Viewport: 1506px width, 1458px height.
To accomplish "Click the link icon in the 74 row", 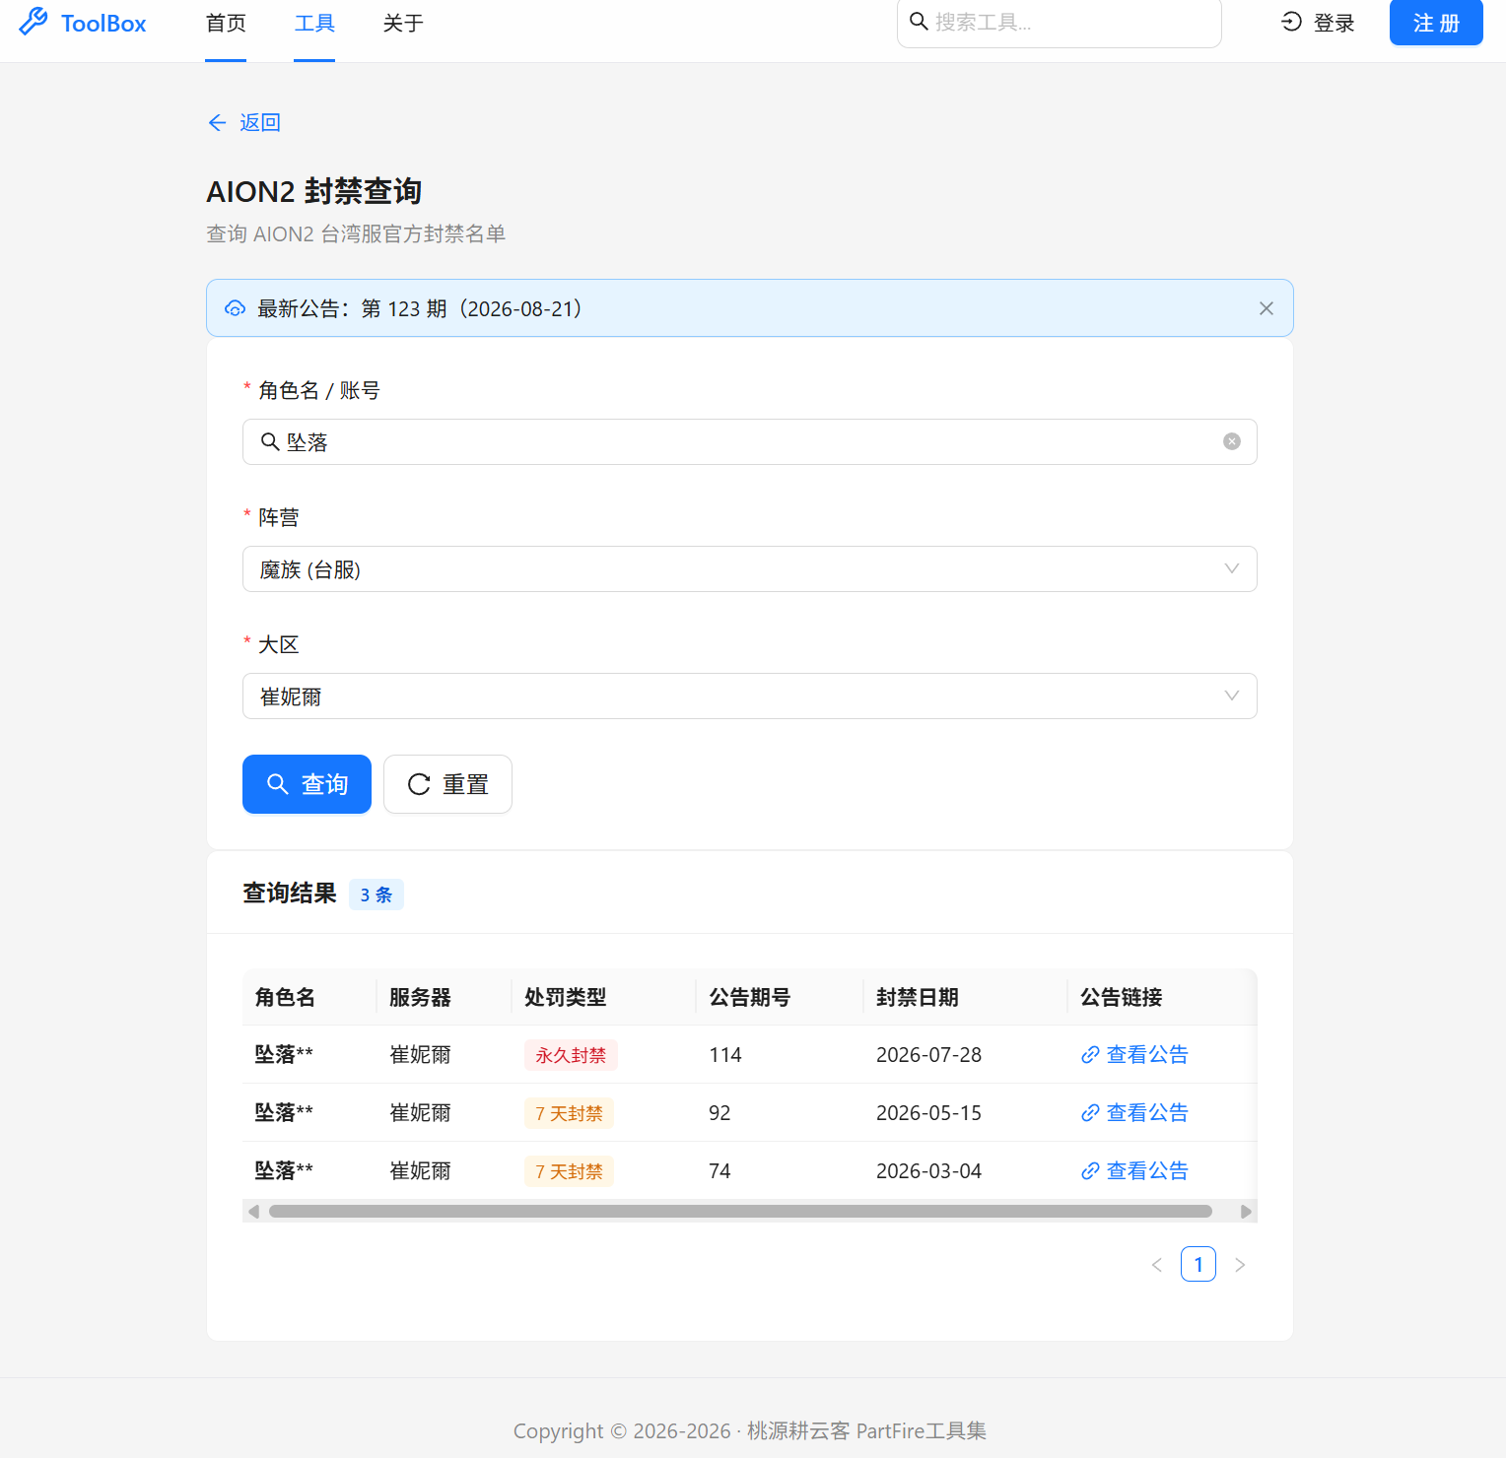I will pos(1090,1171).
